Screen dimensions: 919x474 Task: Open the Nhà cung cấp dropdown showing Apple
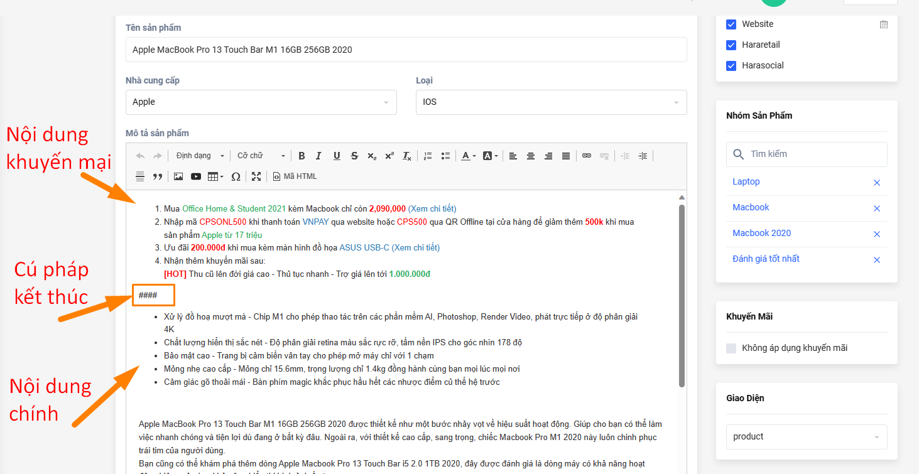click(261, 102)
